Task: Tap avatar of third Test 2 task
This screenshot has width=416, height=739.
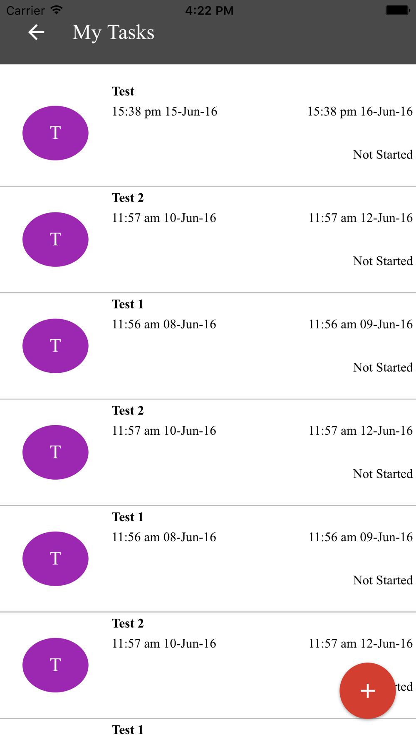Action: [x=55, y=665]
